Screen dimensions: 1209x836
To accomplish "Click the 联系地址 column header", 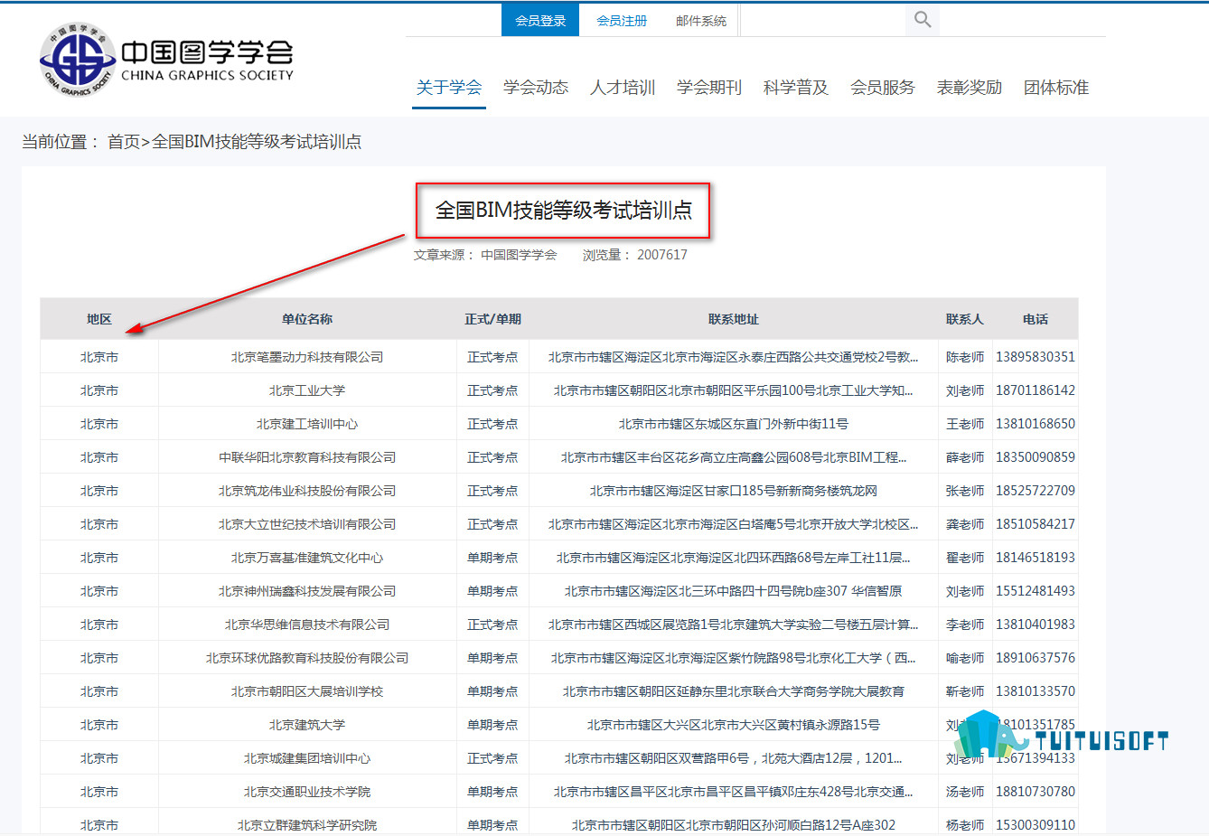I will (x=734, y=319).
